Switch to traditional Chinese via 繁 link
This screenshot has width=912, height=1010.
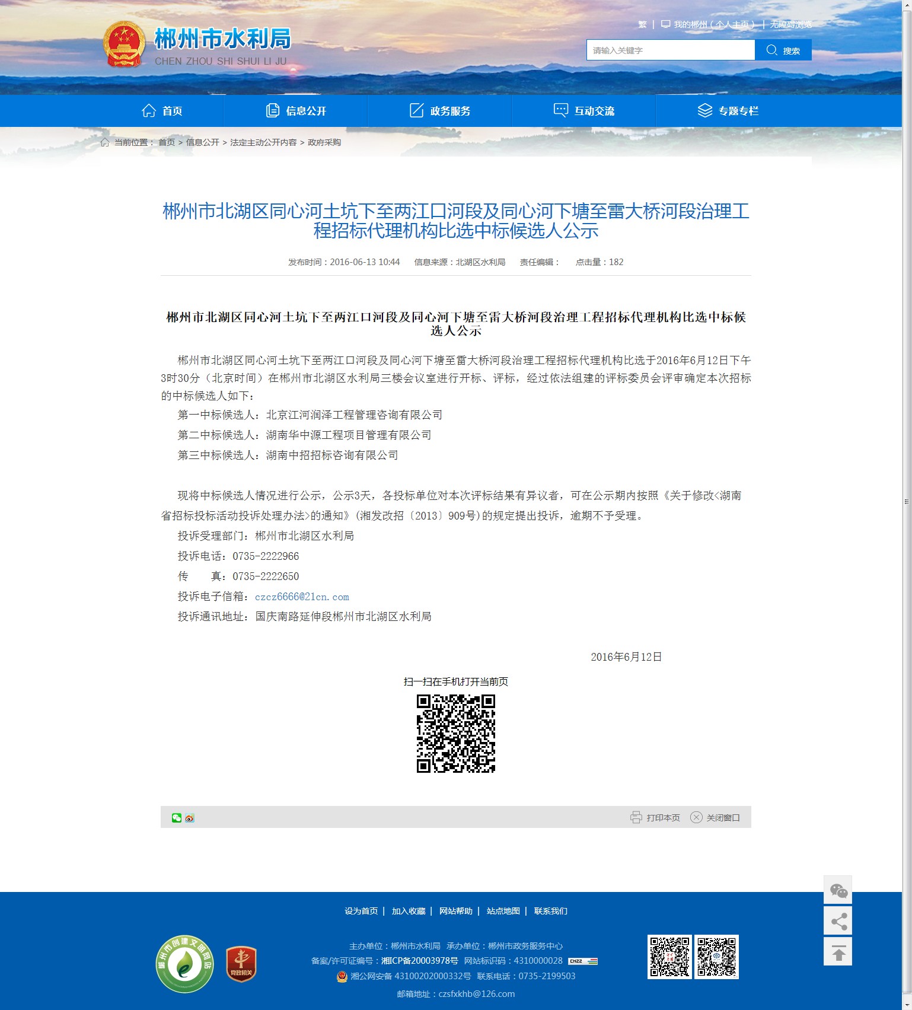coord(642,24)
